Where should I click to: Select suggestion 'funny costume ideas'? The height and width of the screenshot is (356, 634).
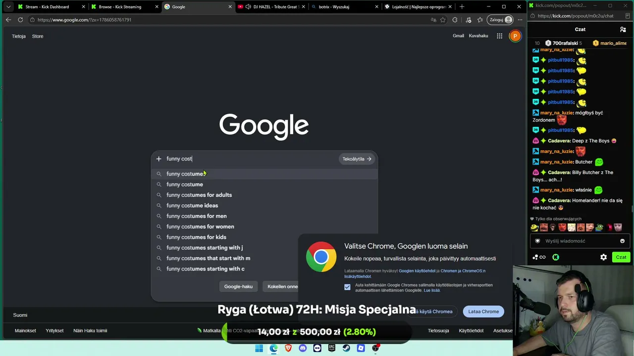[x=264, y=205]
